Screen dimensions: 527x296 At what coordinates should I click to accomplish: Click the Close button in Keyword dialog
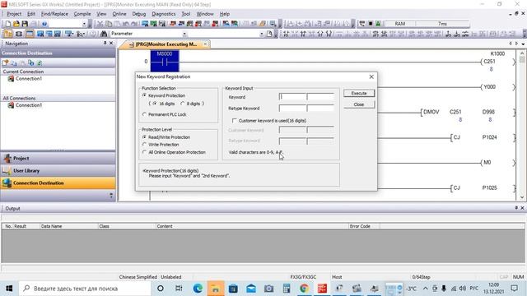click(359, 104)
